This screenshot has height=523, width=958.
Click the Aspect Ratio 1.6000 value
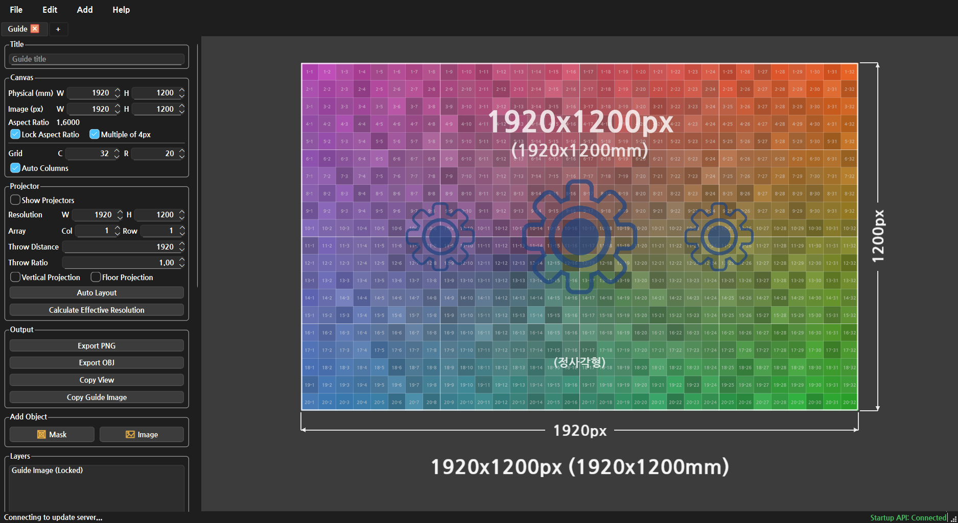[x=68, y=122]
